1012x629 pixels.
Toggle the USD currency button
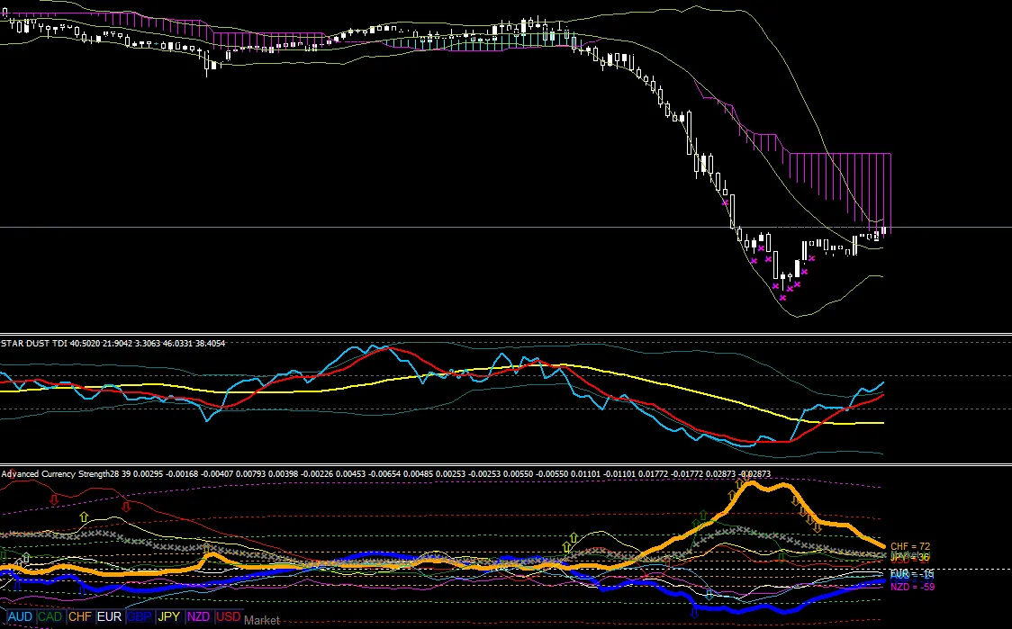(228, 616)
